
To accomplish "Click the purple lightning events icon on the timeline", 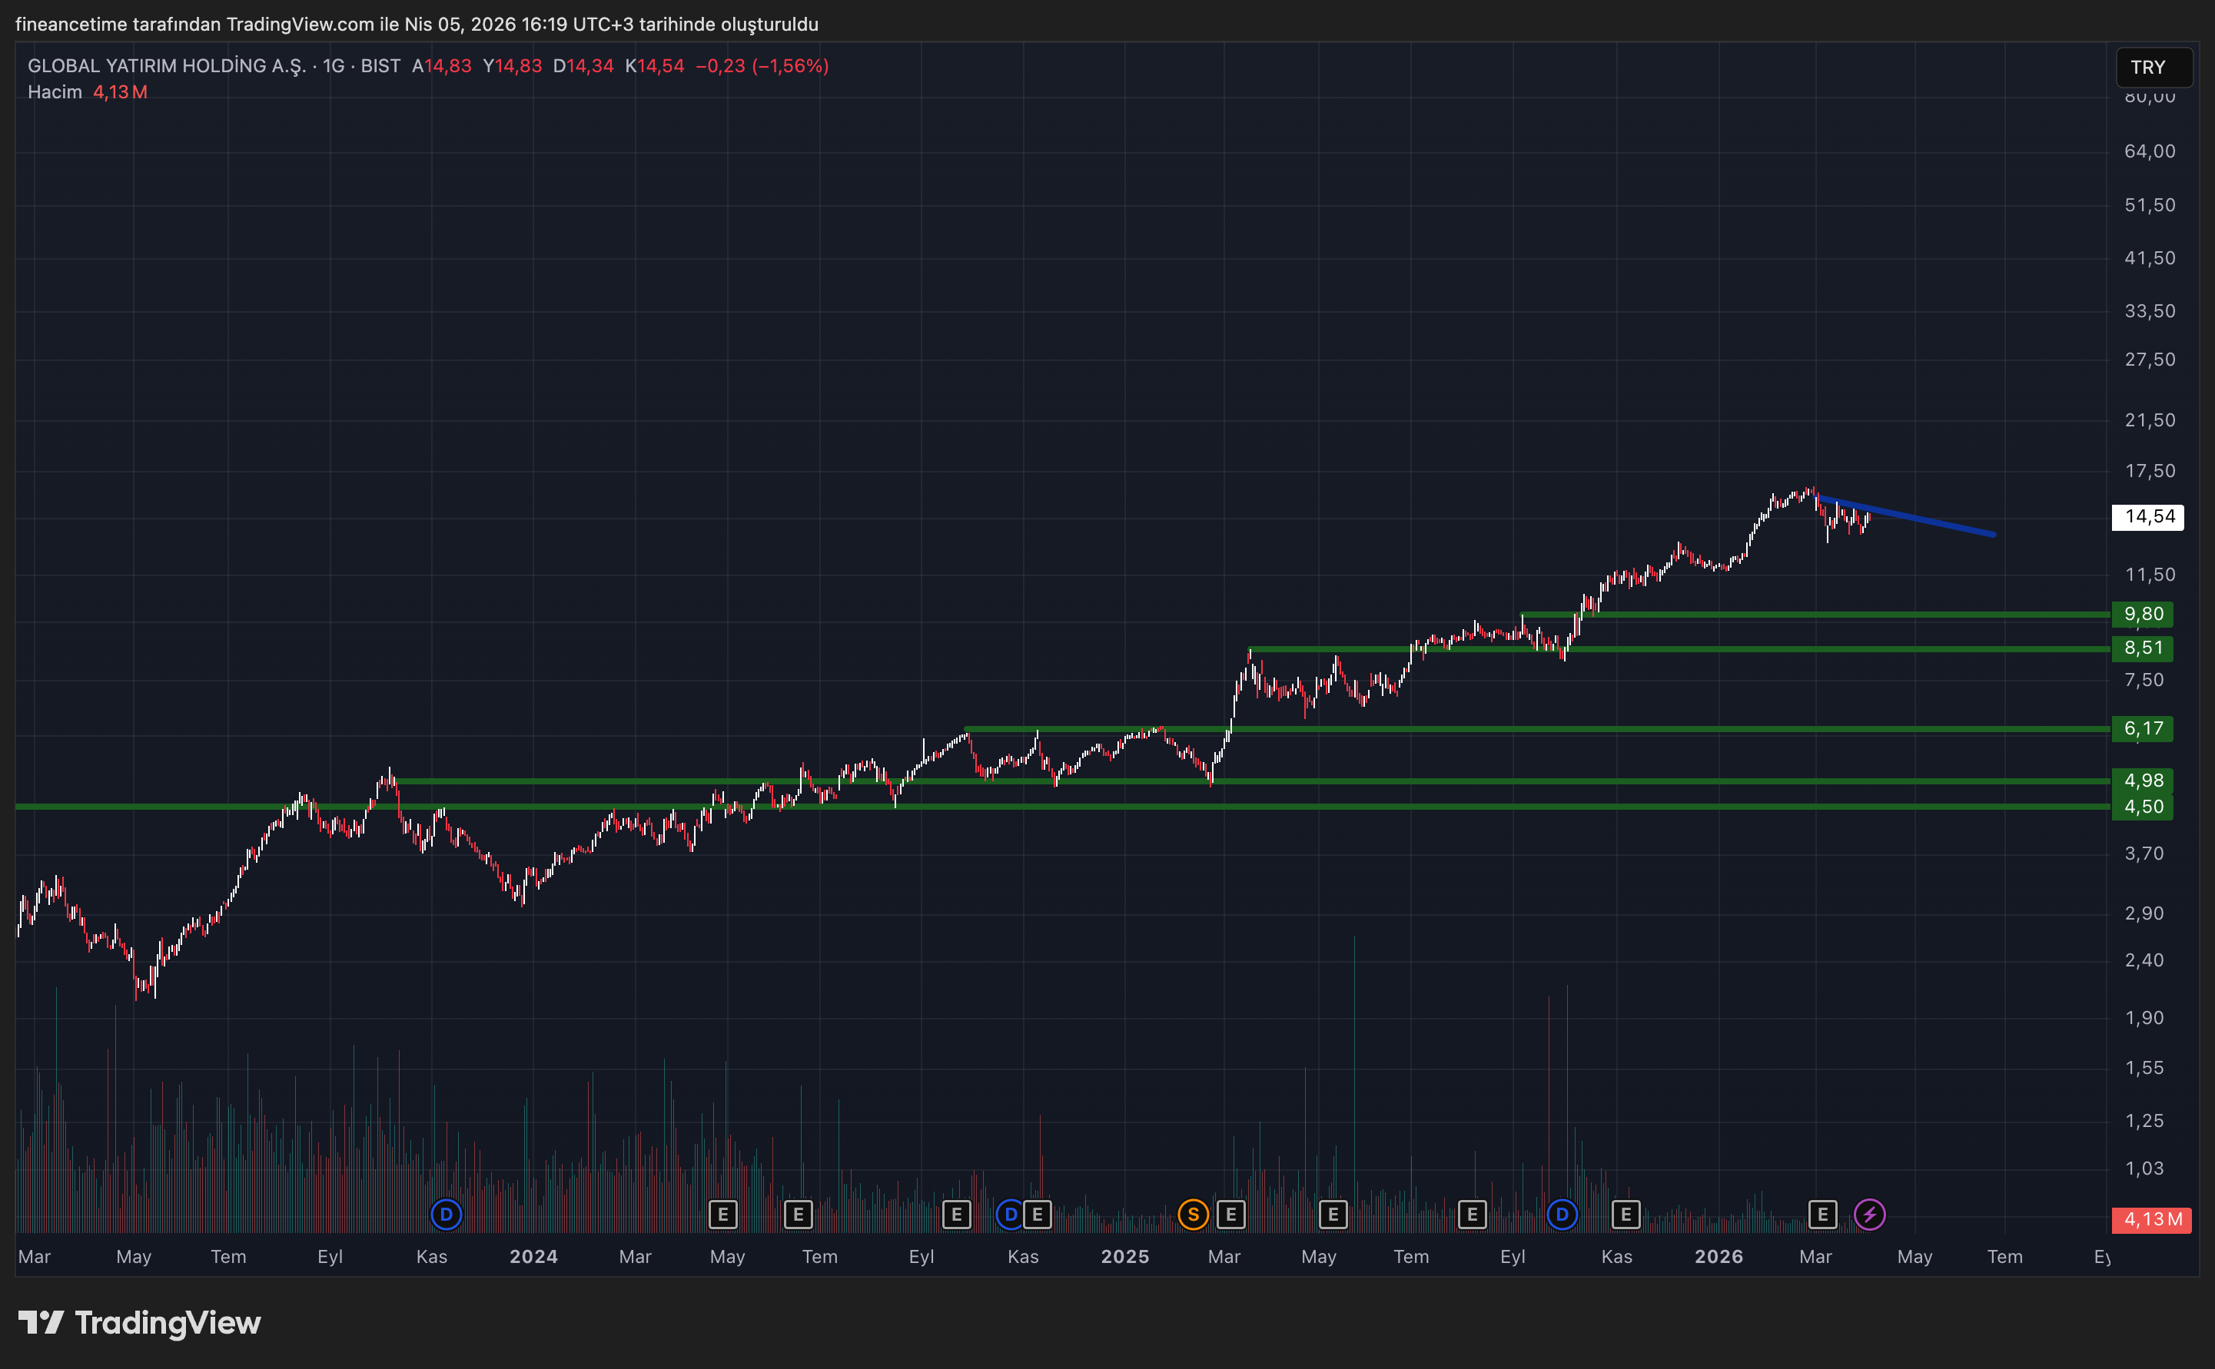I will click(x=1869, y=1215).
